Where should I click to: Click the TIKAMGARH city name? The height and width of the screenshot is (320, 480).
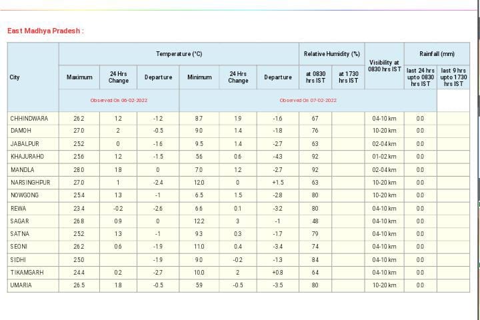pos(27,273)
